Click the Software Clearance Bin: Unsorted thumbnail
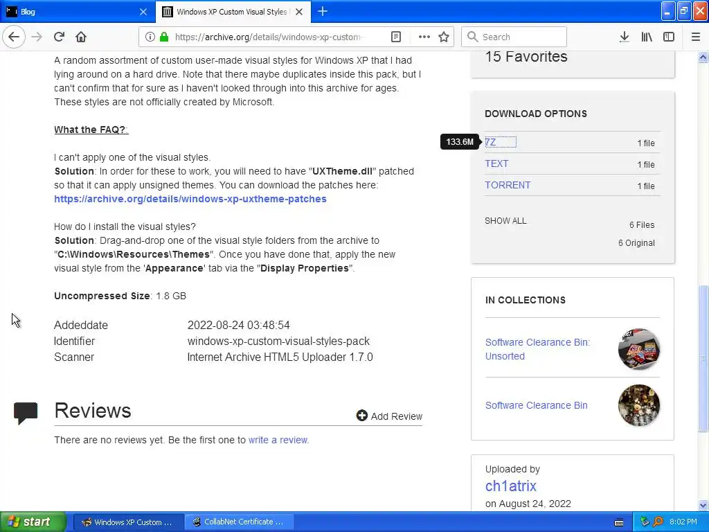Screen dimensions: 709x532 pyautogui.click(x=639, y=349)
